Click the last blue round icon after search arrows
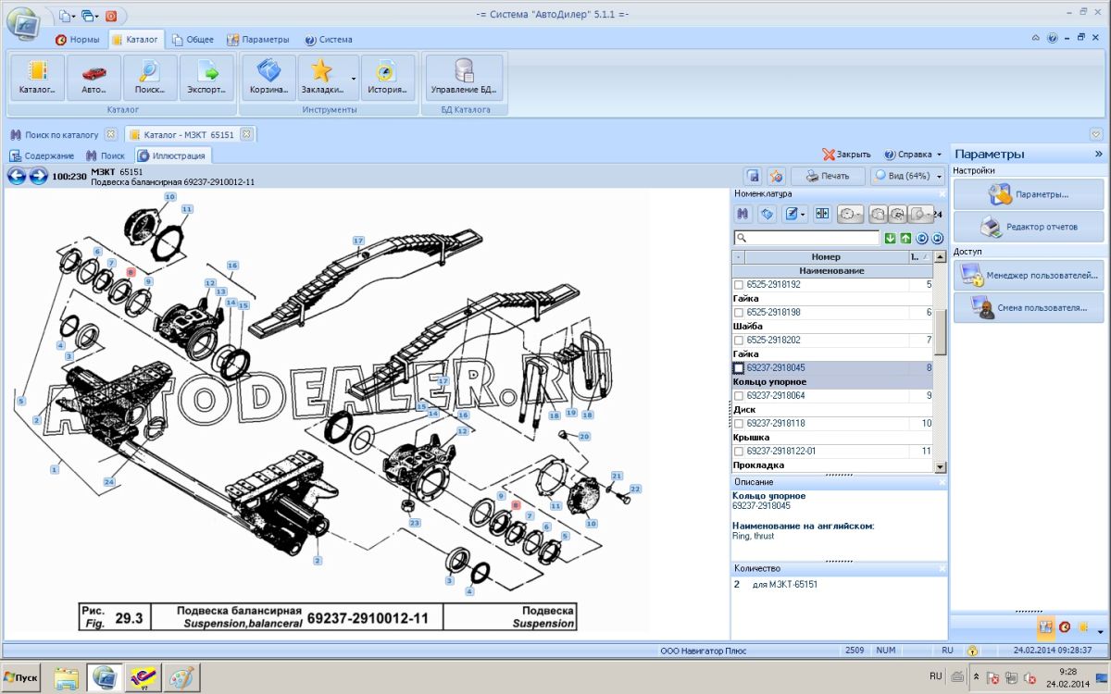Image resolution: width=1111 pixels, height=694 pixels. click(937, 238)
